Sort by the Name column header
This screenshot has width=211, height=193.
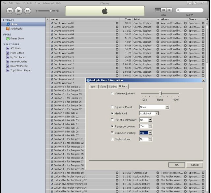coord(84,19)
